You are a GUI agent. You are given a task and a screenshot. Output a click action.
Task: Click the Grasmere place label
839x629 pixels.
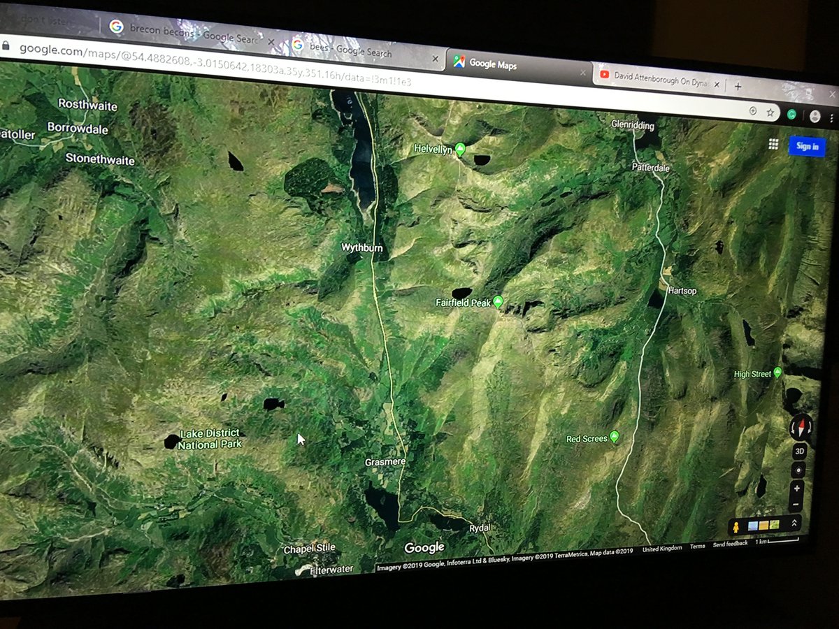pos(385,462)
